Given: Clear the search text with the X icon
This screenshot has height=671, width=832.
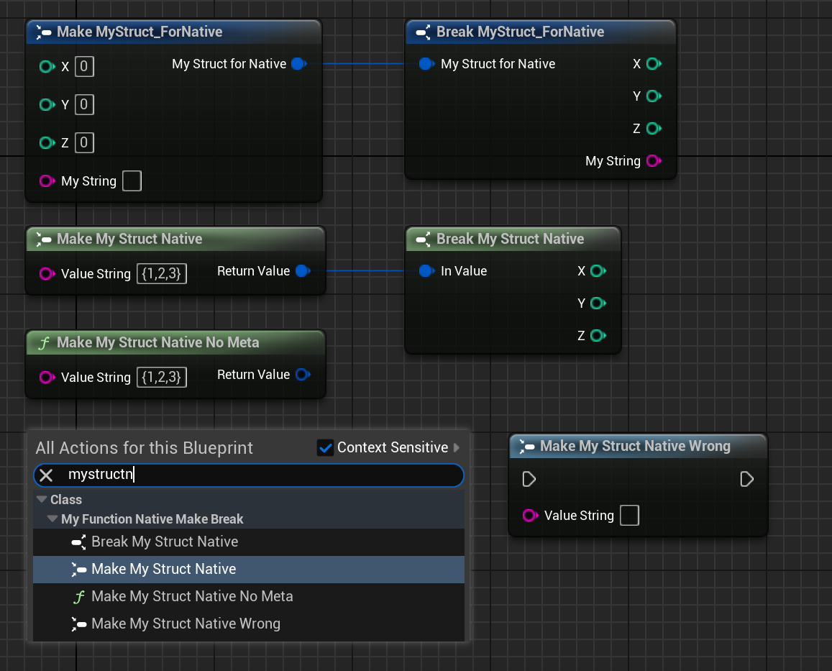Looking at the screenshot, I should tap(46, 475).
